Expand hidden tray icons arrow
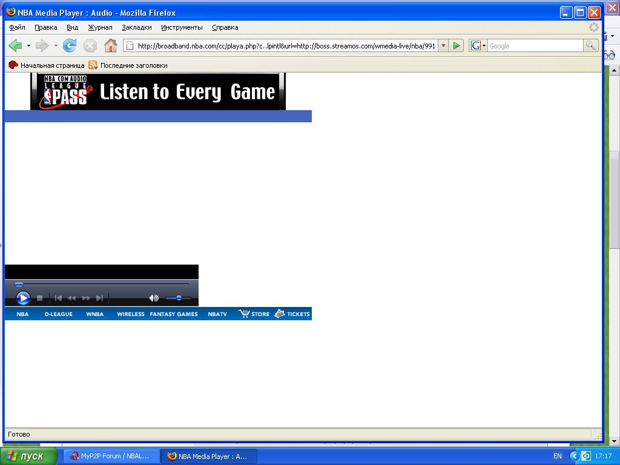 click(574, 456)
